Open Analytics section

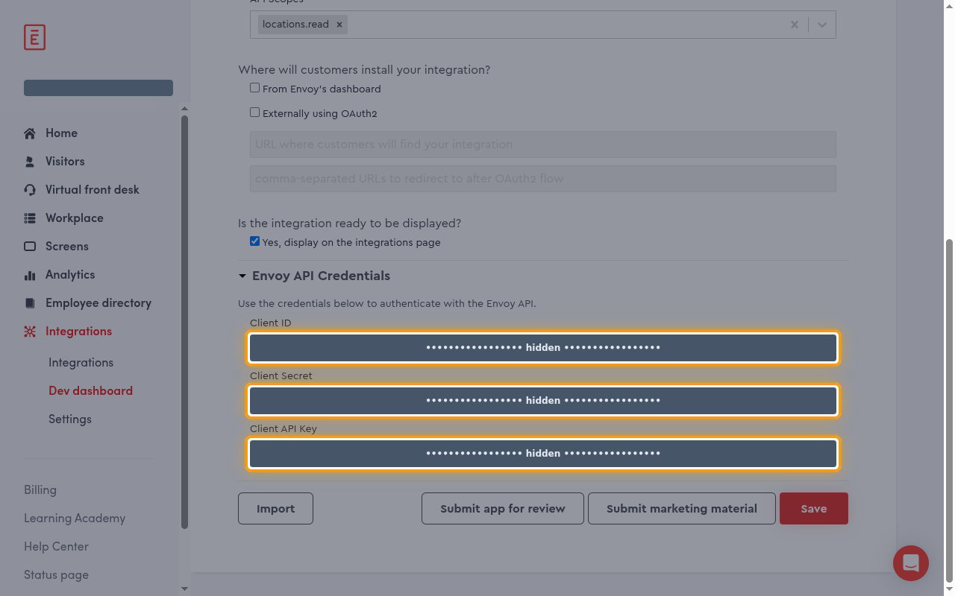(70, 275)
